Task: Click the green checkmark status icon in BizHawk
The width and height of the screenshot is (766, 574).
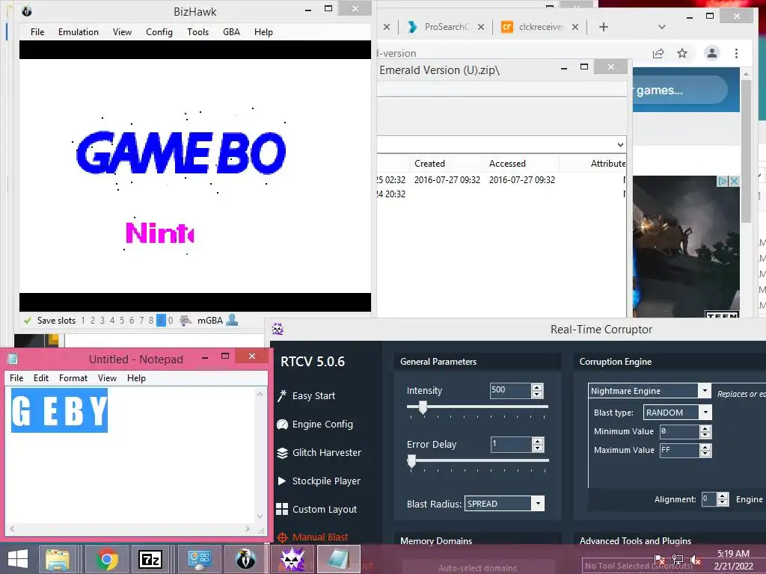Action: click(x=28, y=321)
